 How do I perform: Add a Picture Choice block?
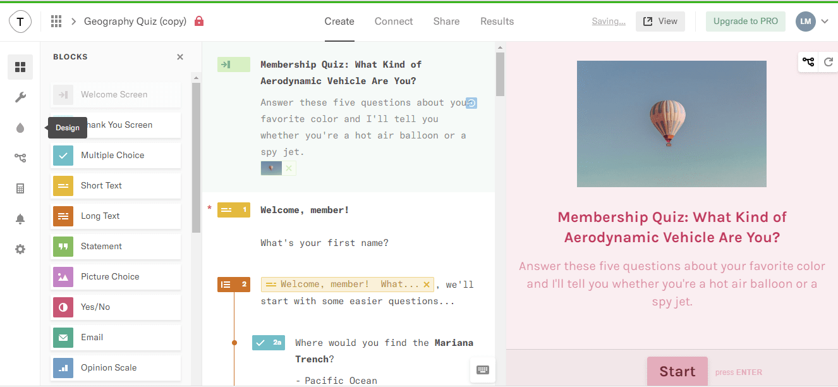(x=116, y=277)
